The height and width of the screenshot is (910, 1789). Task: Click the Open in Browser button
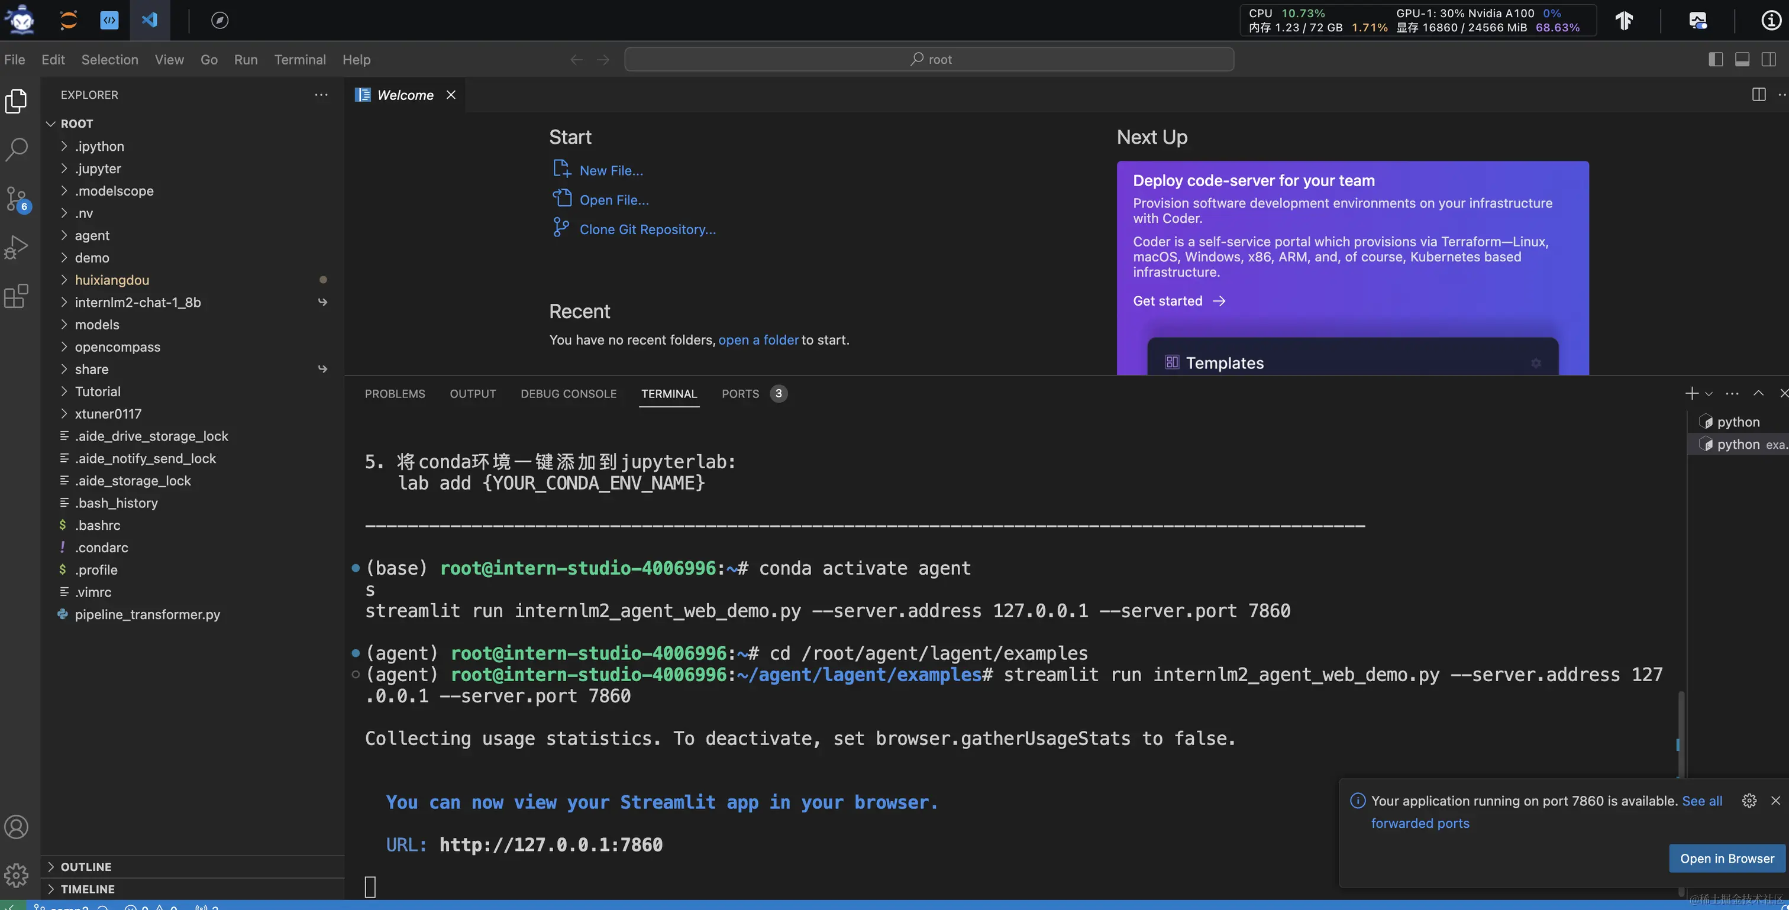pos(1726,858)
